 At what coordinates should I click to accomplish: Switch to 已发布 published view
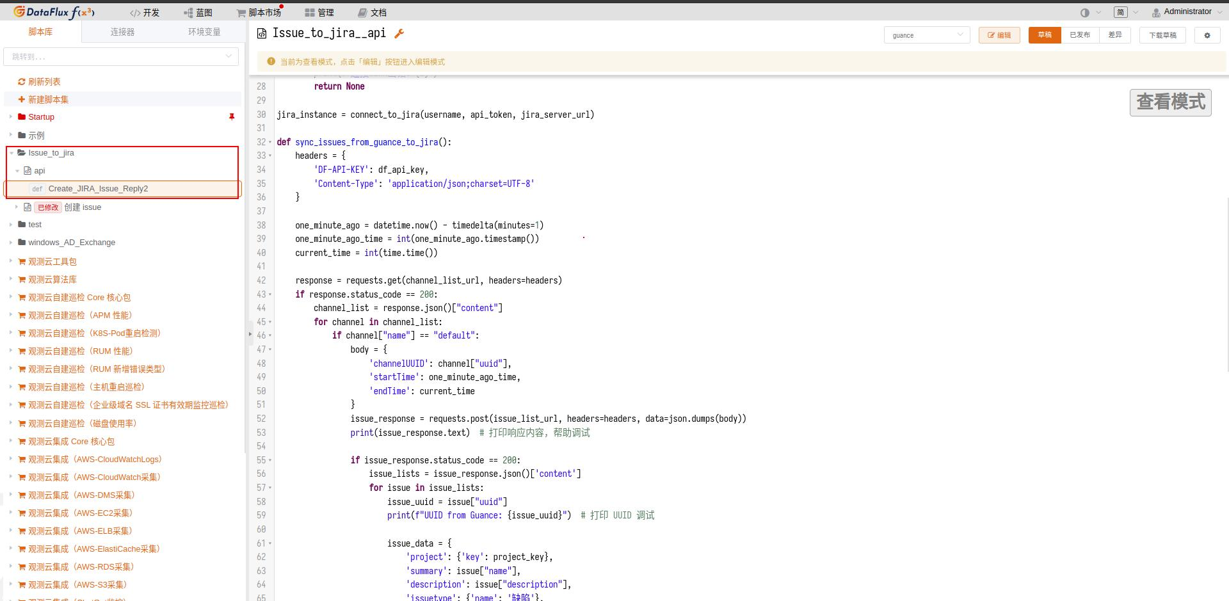coord(1080,35)
